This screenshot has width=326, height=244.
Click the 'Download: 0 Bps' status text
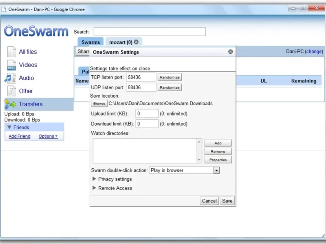(x=22, y=120)
